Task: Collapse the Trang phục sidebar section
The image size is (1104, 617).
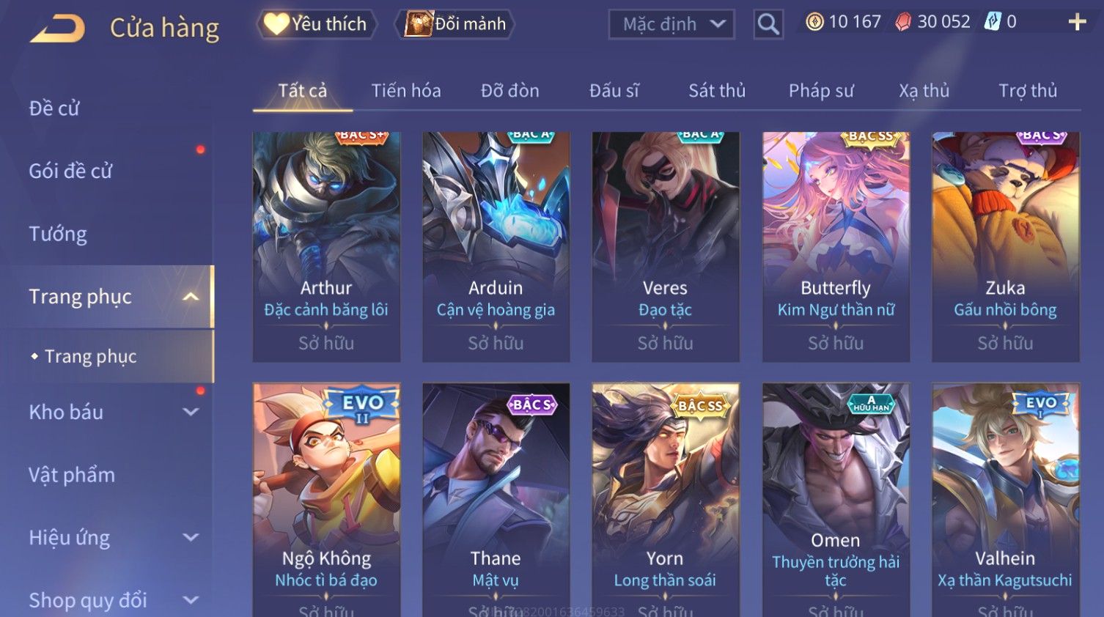Action: click(x=191, y=297)
